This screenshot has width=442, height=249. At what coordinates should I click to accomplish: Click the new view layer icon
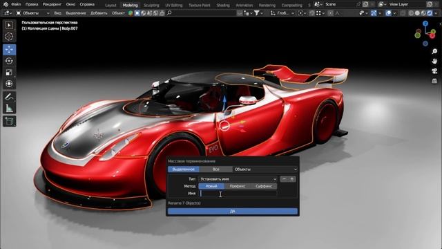coord(430,4)
